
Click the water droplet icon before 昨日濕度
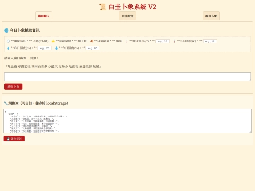pyautogui.click(x=8, y=48)
